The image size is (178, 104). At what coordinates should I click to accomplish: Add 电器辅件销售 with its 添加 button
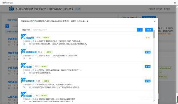[x=148, y=52]
